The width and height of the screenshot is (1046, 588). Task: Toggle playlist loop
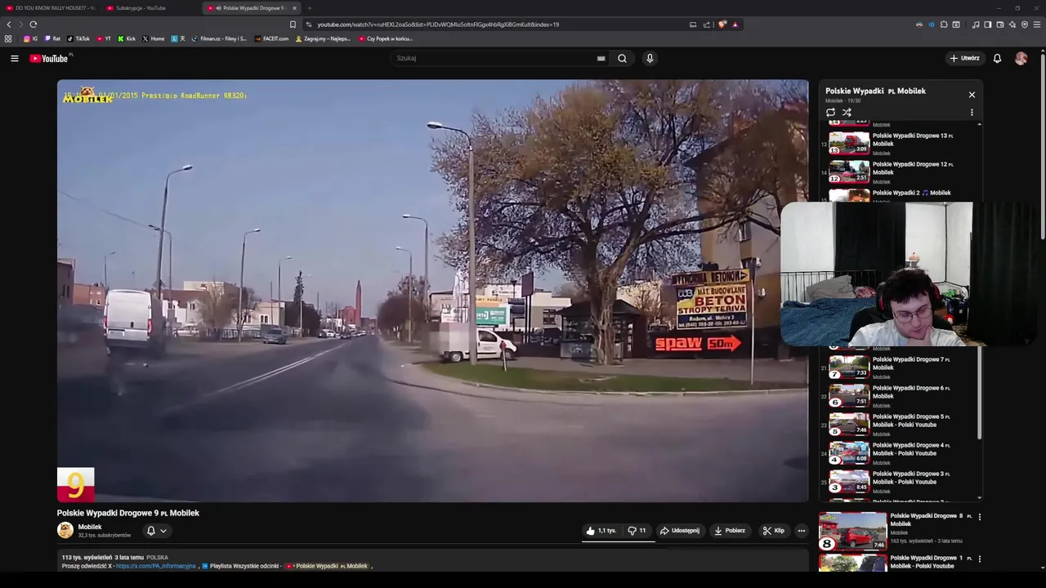[x=830, y=113]
